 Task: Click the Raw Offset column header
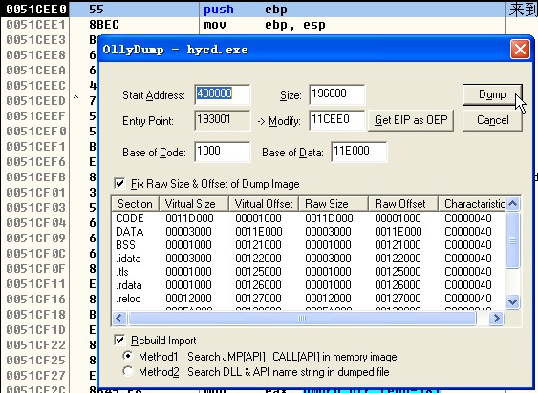coord(403,204)
